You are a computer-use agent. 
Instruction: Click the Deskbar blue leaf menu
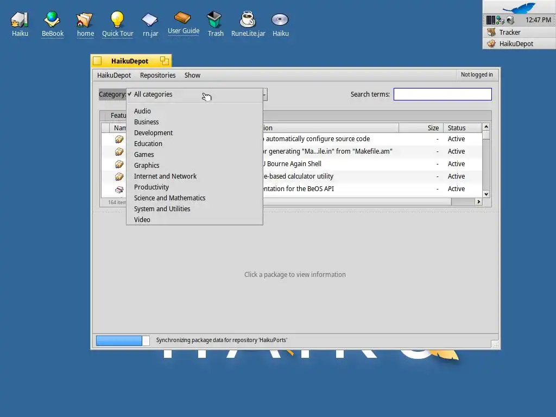point(519,7)
